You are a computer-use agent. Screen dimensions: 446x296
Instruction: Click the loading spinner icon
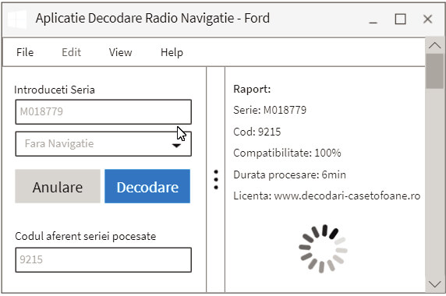point(323,248)
